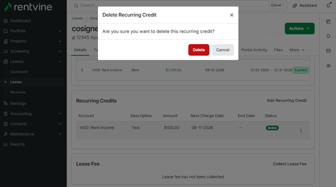Open the Actions dropdown button
Viewport: 336px width, 187px height.
299,29
